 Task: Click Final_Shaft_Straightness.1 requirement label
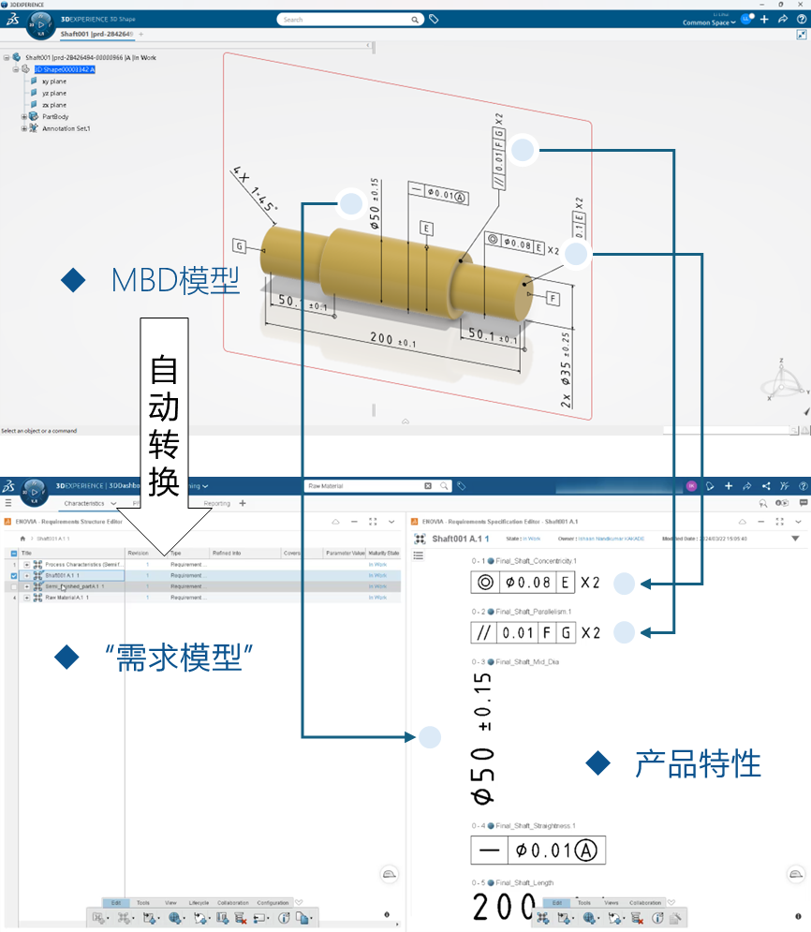pyautogui.click(x=536, y=826)
